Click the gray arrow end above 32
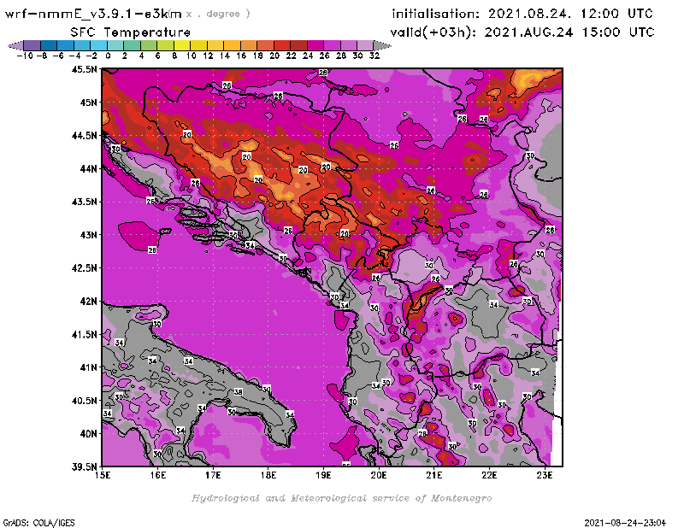 [x=382, y=45]
